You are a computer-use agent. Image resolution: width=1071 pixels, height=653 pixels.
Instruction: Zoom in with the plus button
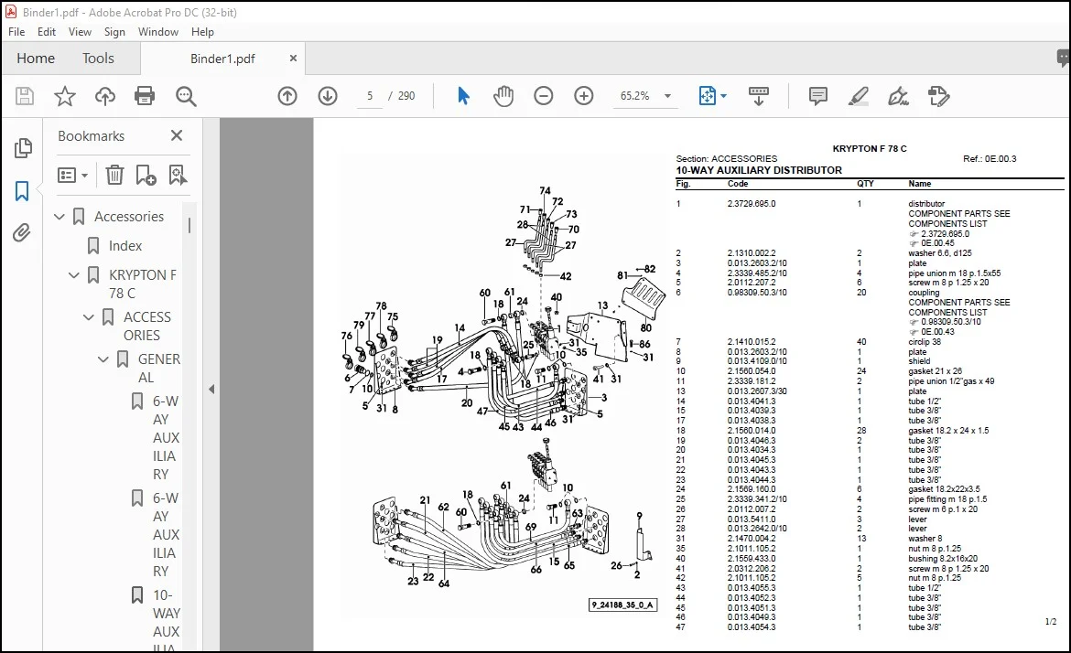click(x=584, y=96)
